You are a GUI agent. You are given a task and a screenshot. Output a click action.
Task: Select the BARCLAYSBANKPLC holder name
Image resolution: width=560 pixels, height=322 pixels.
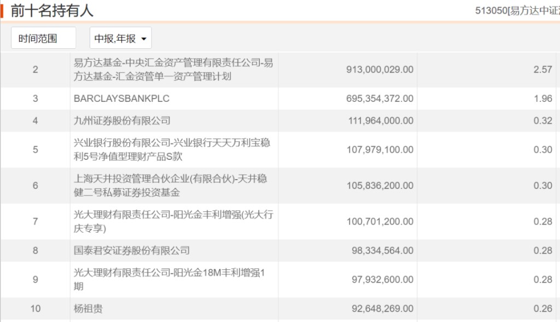(121, 99)
